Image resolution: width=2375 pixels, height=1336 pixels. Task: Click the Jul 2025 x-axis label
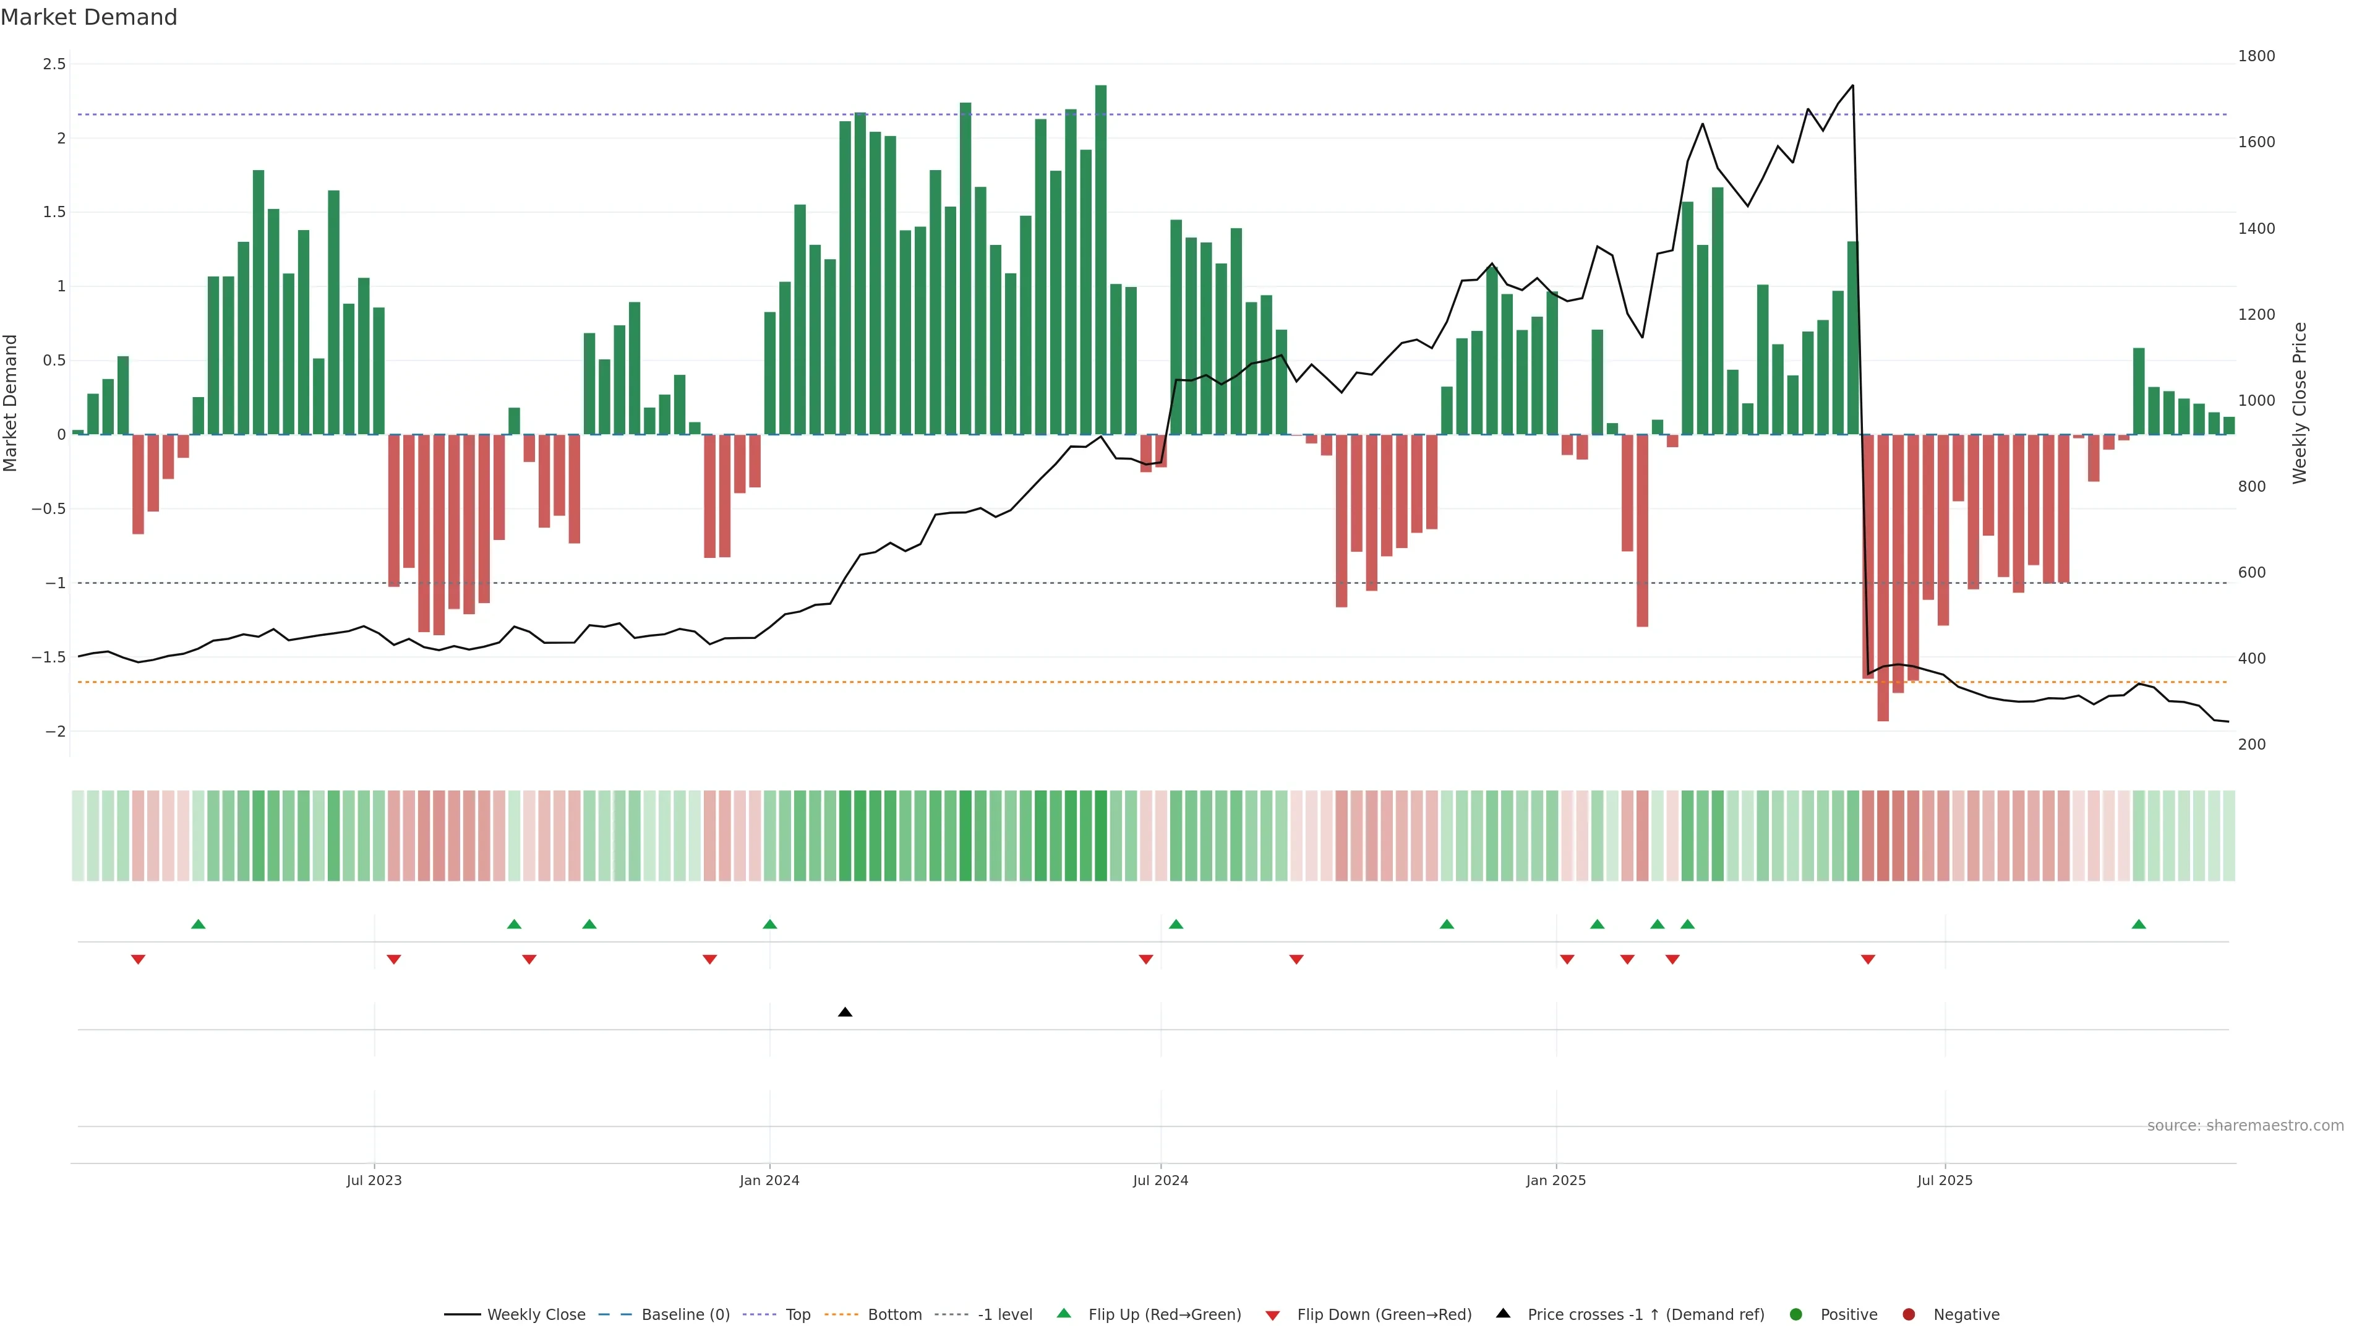pos(1945,1181)
